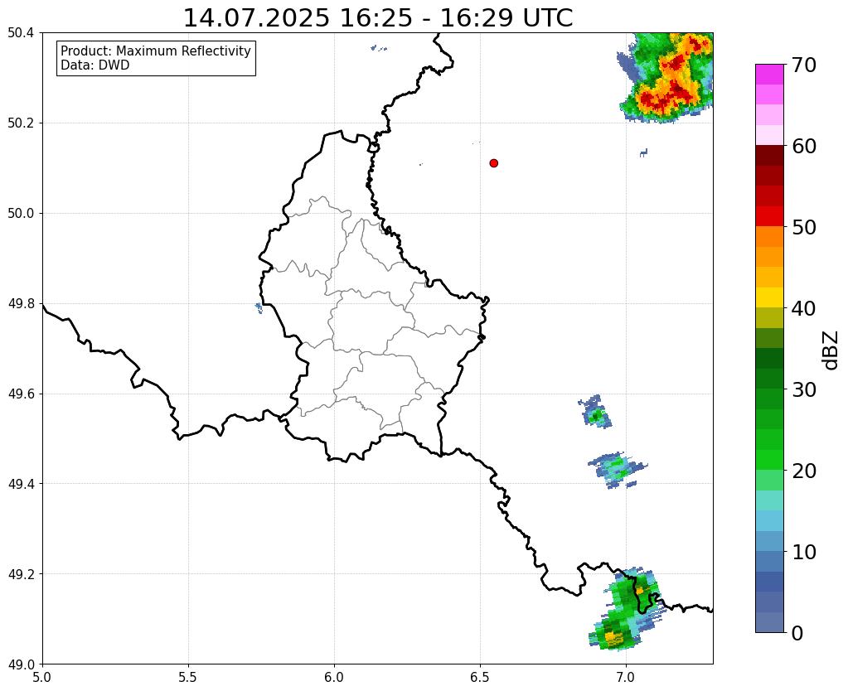Viewport: 848px width, 691px height.
Task: Click latitude axis label 49.6
Action: (21, 394)
